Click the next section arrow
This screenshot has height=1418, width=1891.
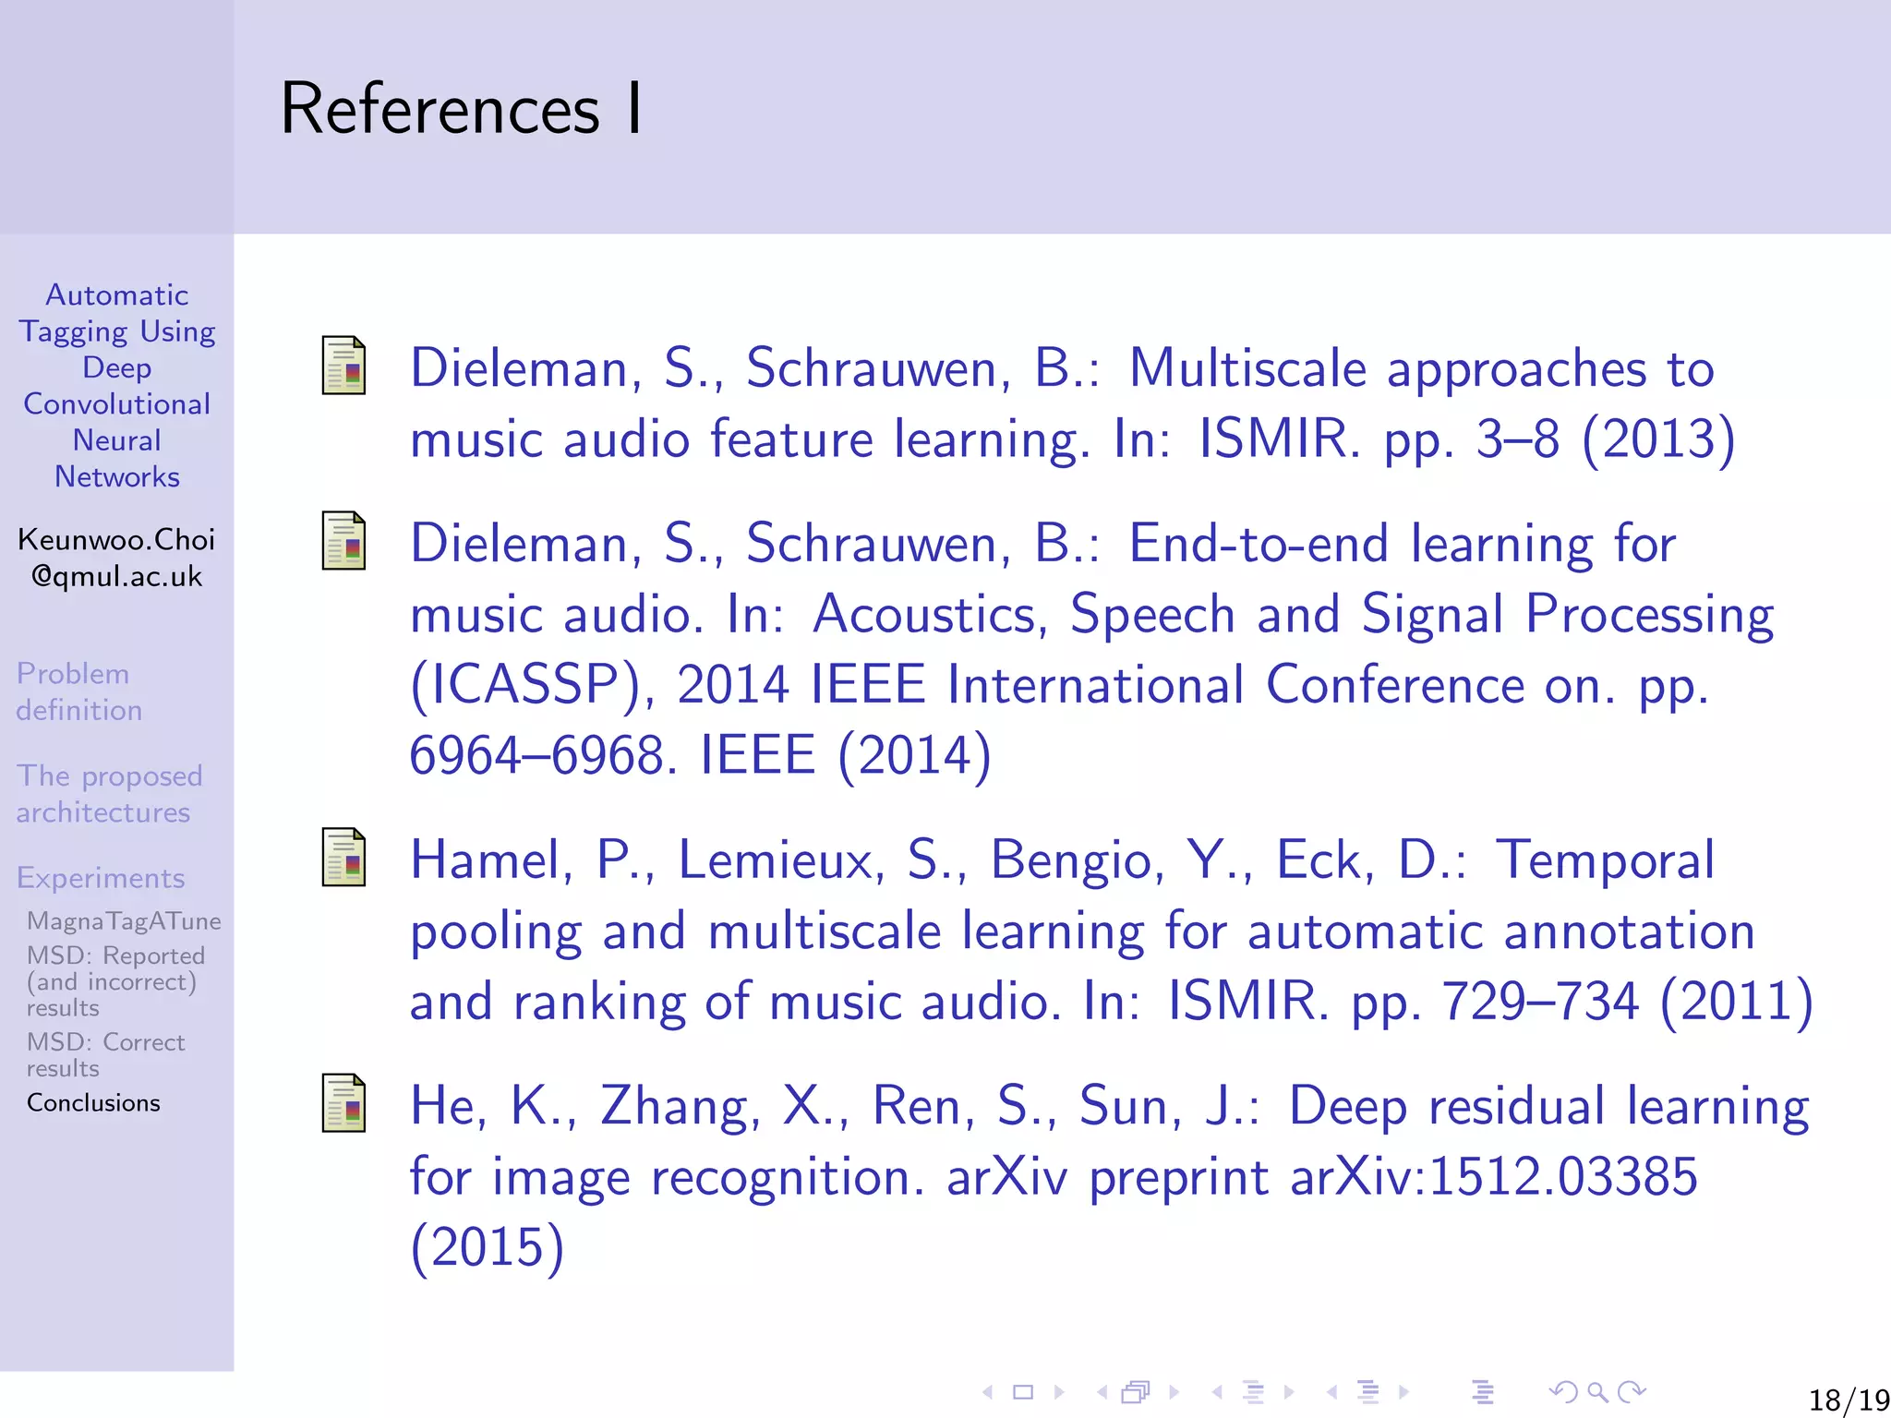1403,1392
